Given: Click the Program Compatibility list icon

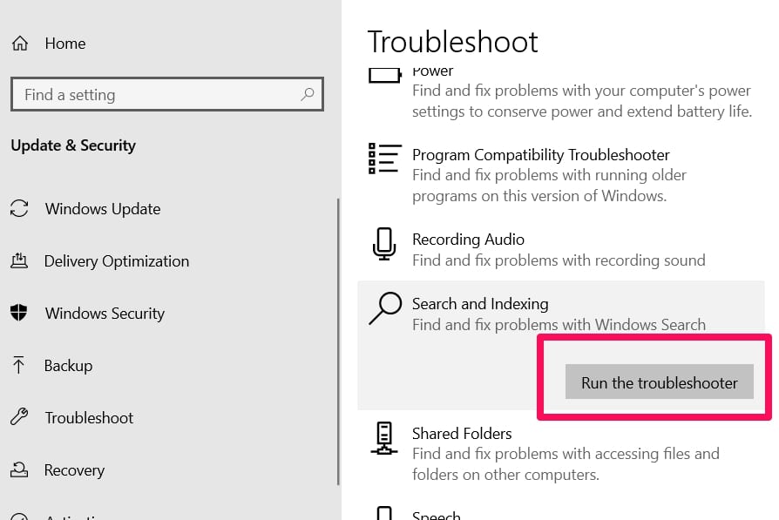Looking at the screenshot, I should (x=385, y=159).
